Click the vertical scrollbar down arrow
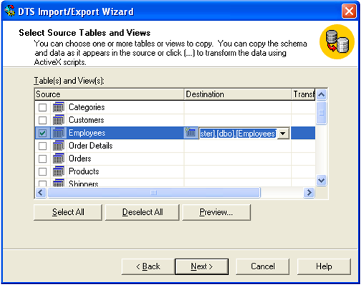Screen dimensions: 361x285 tap(322, 180)
